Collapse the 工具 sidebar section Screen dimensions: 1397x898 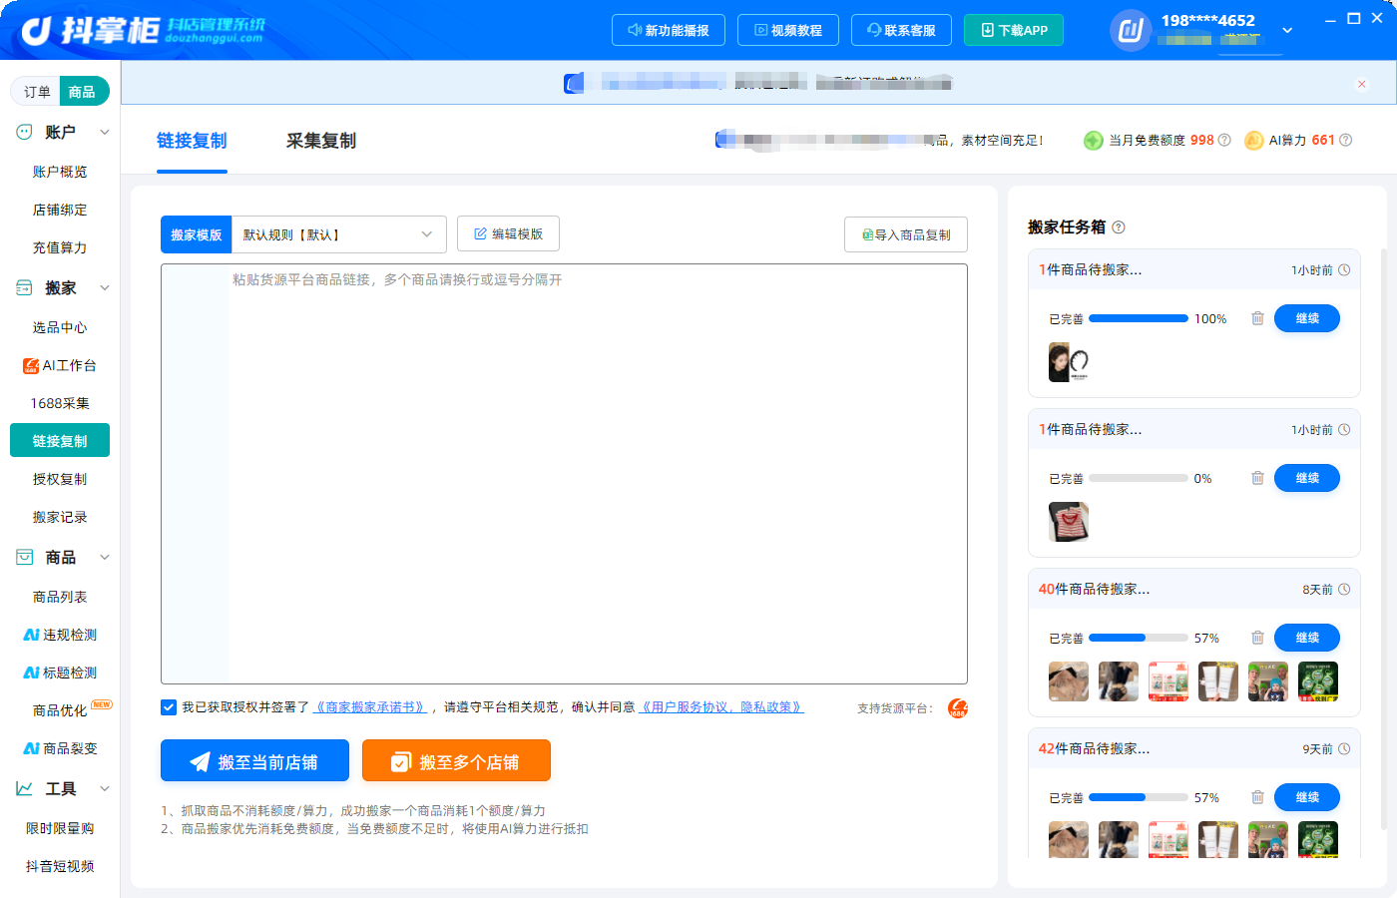(104, 789)
